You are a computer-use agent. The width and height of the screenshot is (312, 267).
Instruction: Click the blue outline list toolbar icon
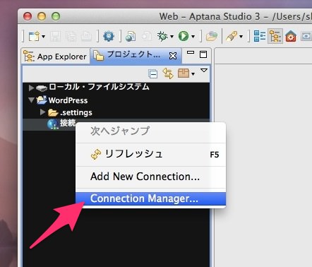pyautogui.click(x=260, y=36)
